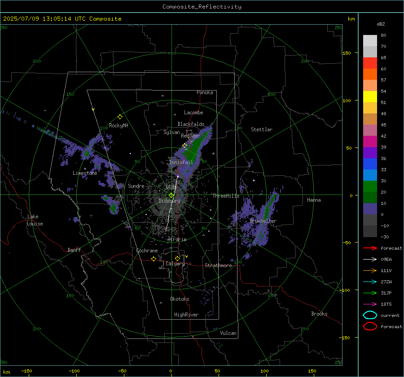Screen dimensions: 404x377
Task: Click the Sylvan label
Action: [x=171, y=132]
